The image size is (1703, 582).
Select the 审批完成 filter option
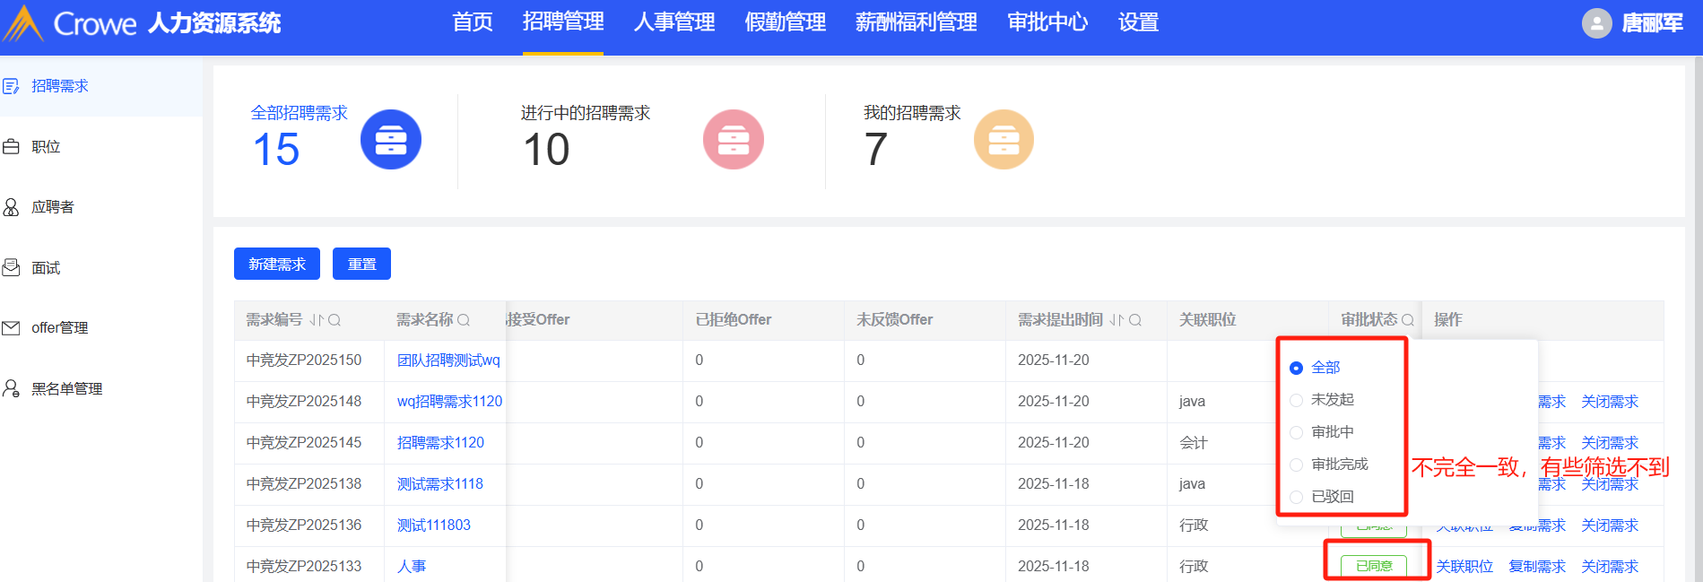click(x=1296, y=465)
